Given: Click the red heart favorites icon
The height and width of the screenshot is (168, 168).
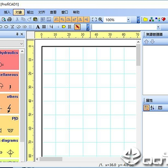Looking at the screenshot, I should 163,20.
